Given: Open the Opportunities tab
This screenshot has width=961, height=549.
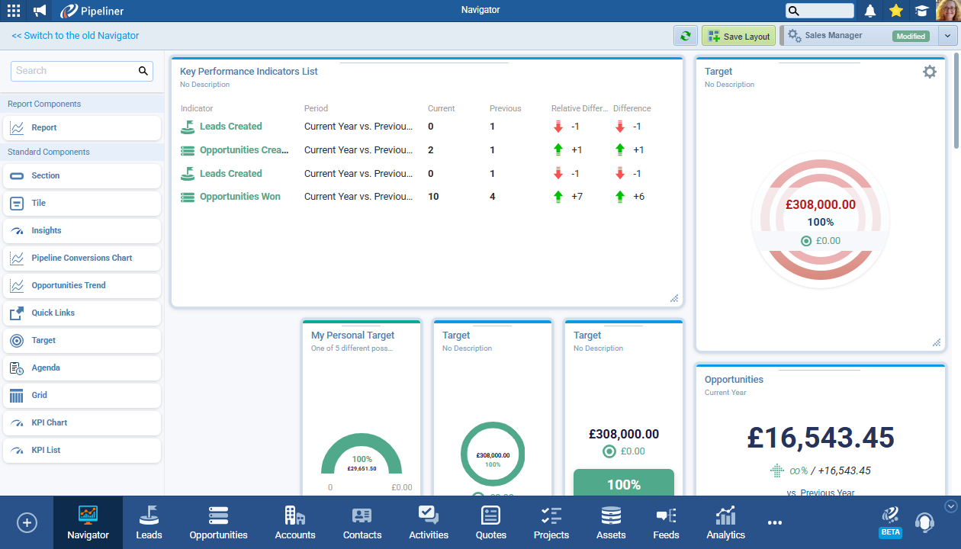Looking at the screenshot, I should coord(218,522).
